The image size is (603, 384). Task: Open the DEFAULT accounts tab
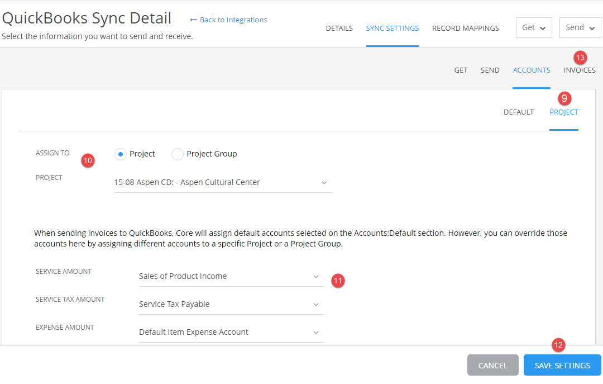pyautogui.click(x=519, y=112)
